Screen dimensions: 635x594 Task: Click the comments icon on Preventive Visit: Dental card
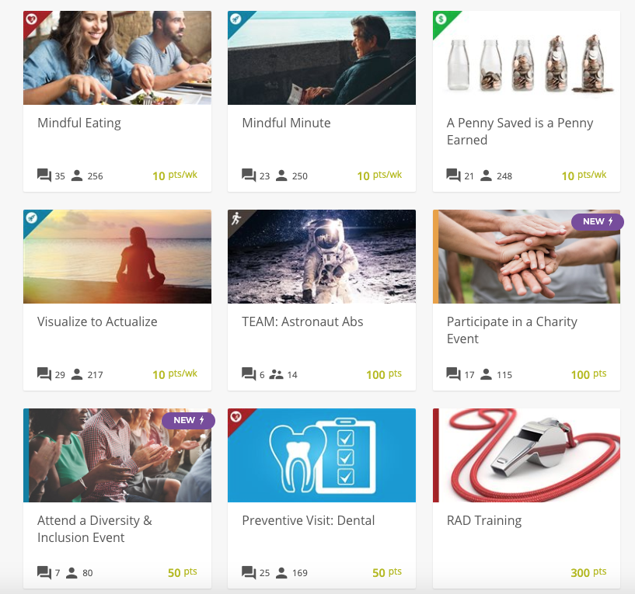click(x=249, y=572)
